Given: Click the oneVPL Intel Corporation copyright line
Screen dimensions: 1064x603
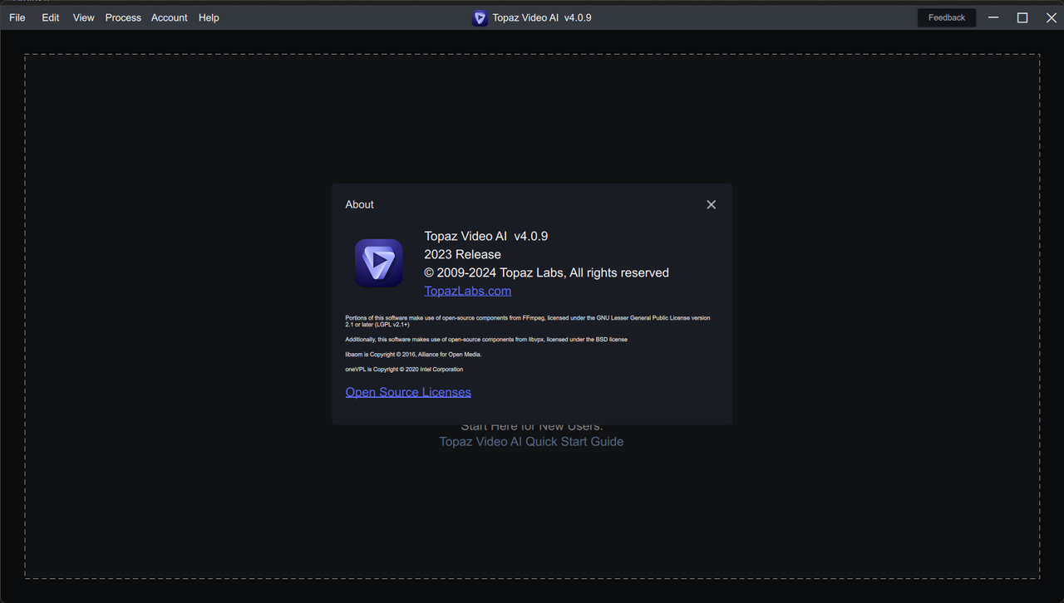Looking at the screenshot, I should tap(404, 370).
